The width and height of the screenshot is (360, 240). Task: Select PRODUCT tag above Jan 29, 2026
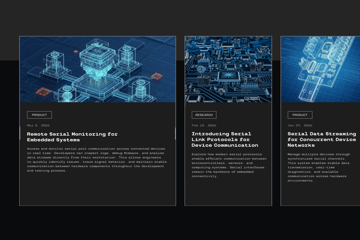pyautogui.click(x=300, y=115)
